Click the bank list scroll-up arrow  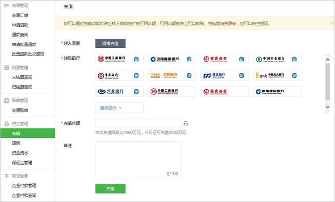tap(327, 60)
